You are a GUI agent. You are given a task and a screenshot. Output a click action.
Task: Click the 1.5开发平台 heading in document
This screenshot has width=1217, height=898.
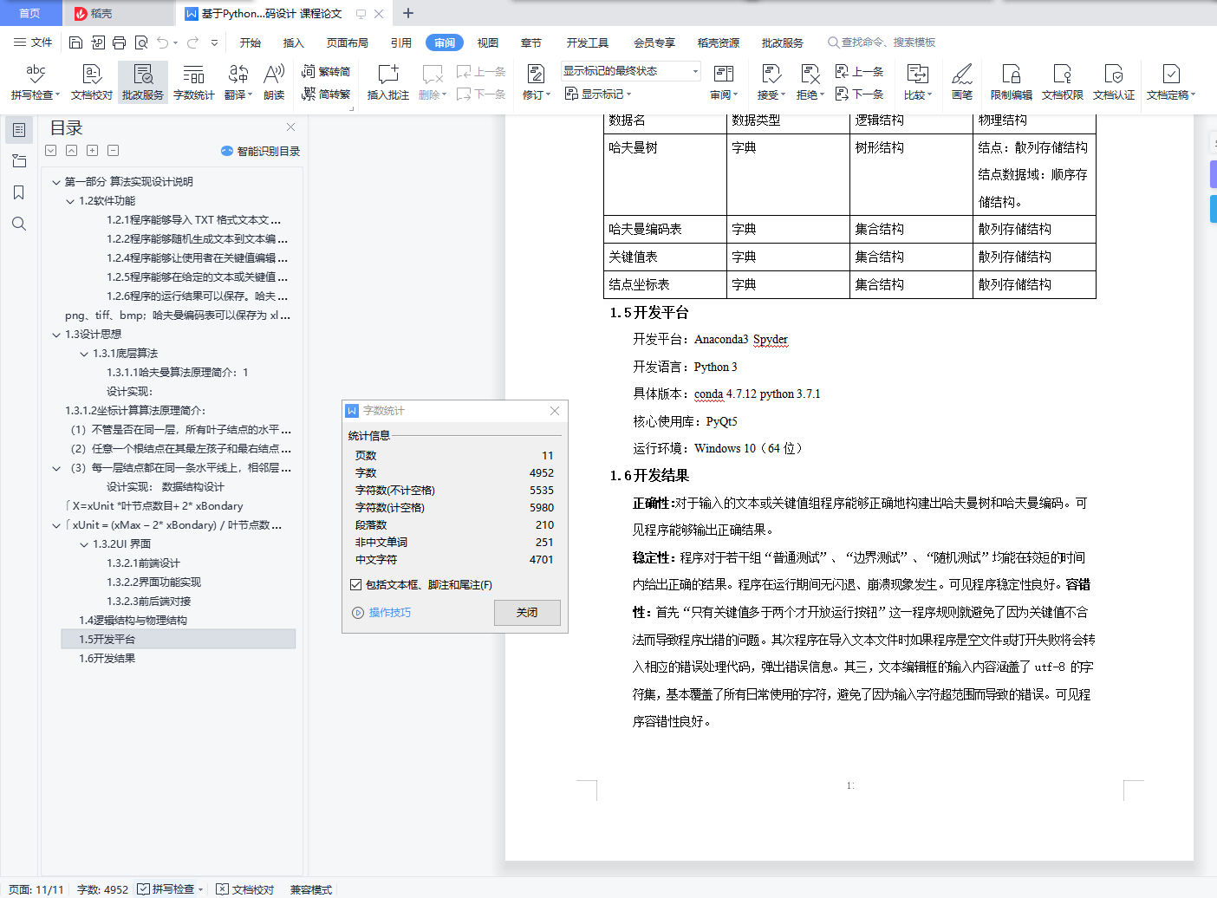(x=649, y=313)
